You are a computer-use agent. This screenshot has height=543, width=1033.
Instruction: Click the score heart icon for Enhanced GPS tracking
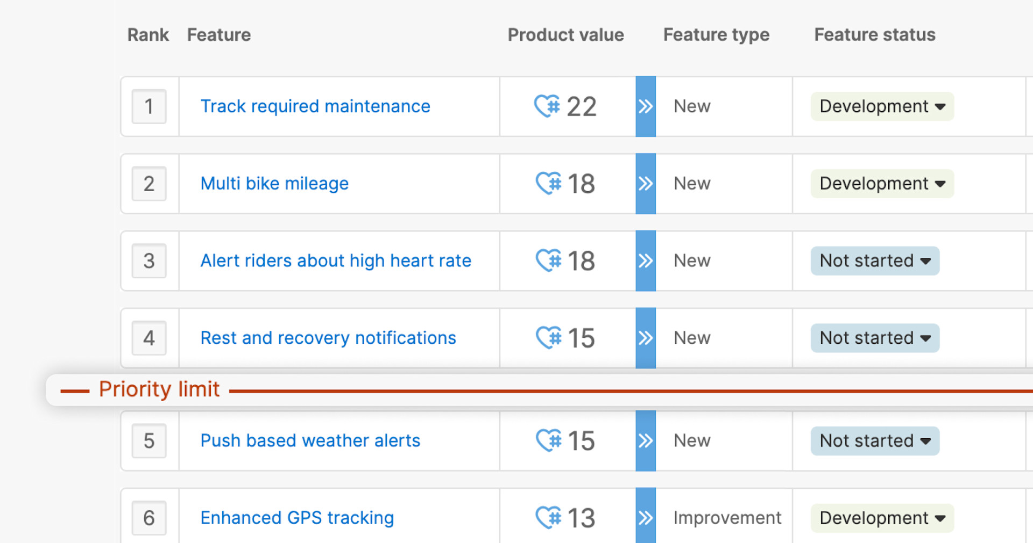click(x=549, y=517)
